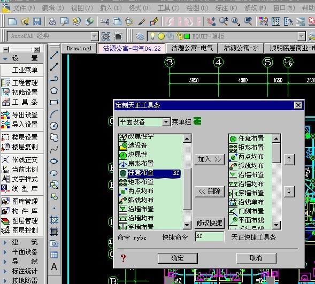This screenshot has height=284, width=315.
Task: Click the right list scrollbar up arrow
Action: point(276,139)
